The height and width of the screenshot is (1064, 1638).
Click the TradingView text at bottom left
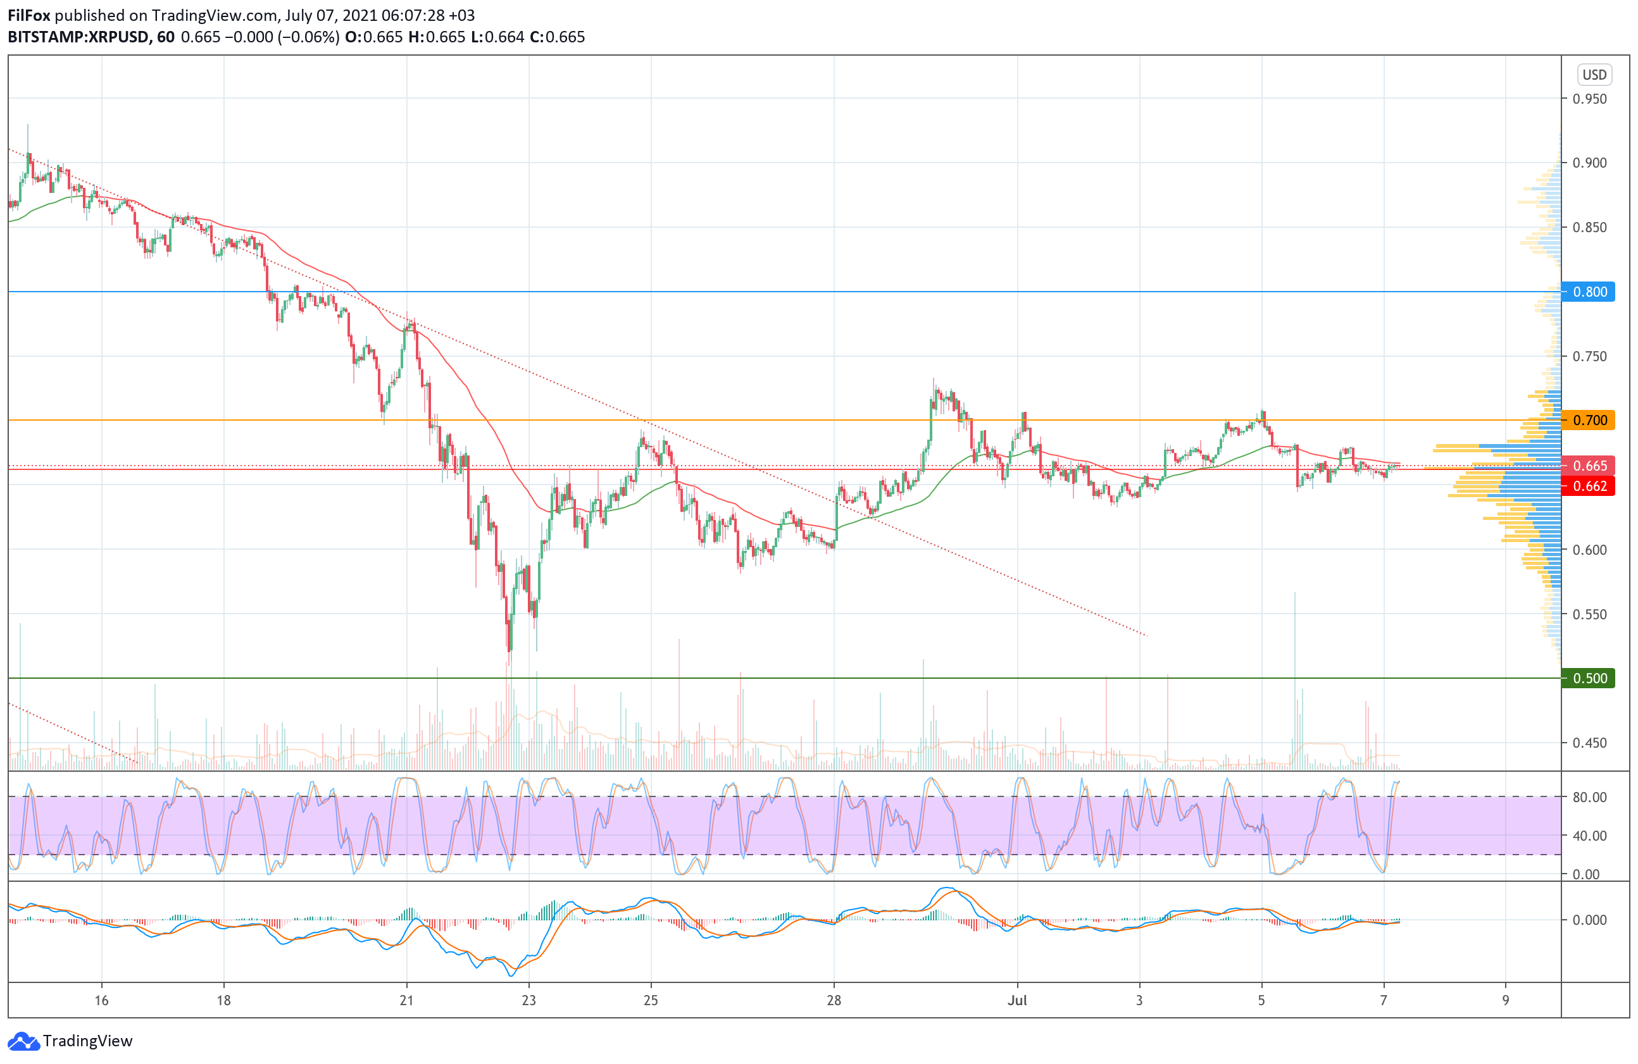[x=87, y=1041]
